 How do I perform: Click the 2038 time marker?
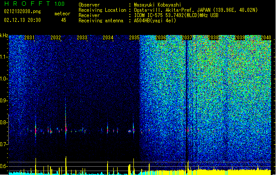click(x=213, y=37)
